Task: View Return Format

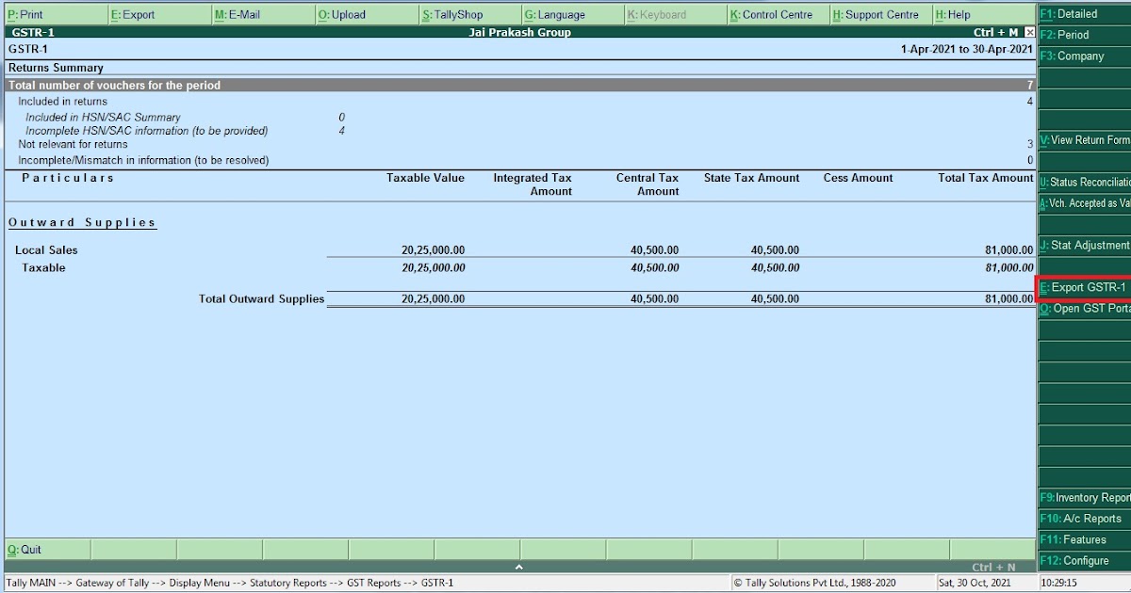Action: tap(1084, 139)
